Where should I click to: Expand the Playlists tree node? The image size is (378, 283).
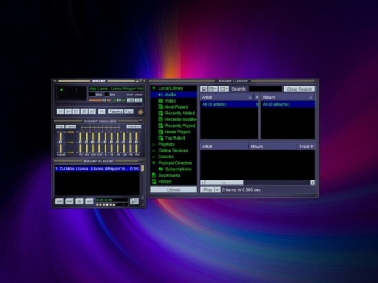154,145
